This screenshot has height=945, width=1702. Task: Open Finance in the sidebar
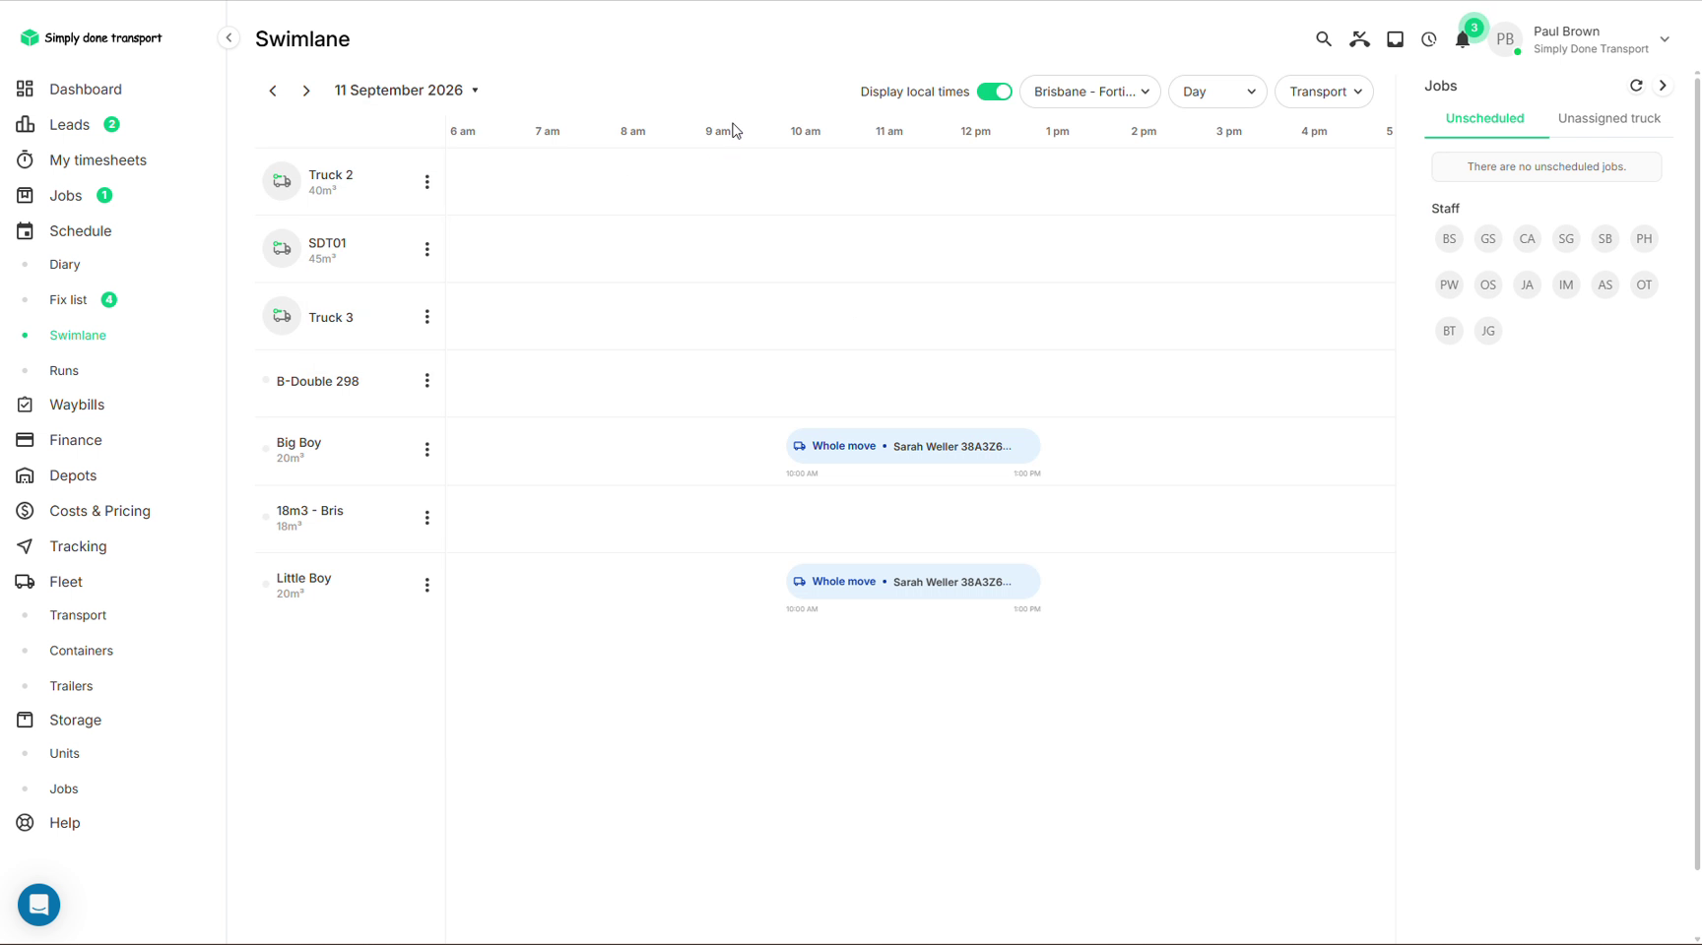76,440
